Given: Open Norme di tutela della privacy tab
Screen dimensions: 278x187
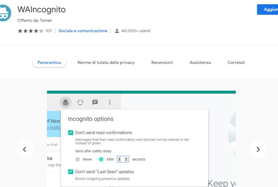Looking at the screenshot, I should (x=106, y=62).
